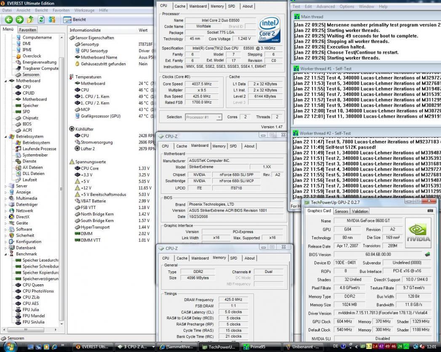441x352 pixels.
Task: Click the green forward arrow in EVEREST toolbar
Action: point(19,19)
